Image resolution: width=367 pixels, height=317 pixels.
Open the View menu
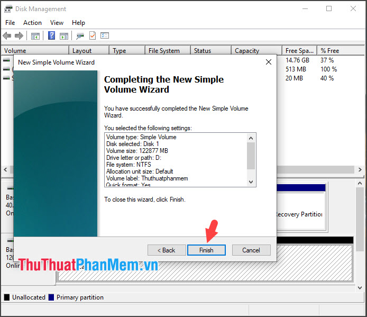(57, 23)
